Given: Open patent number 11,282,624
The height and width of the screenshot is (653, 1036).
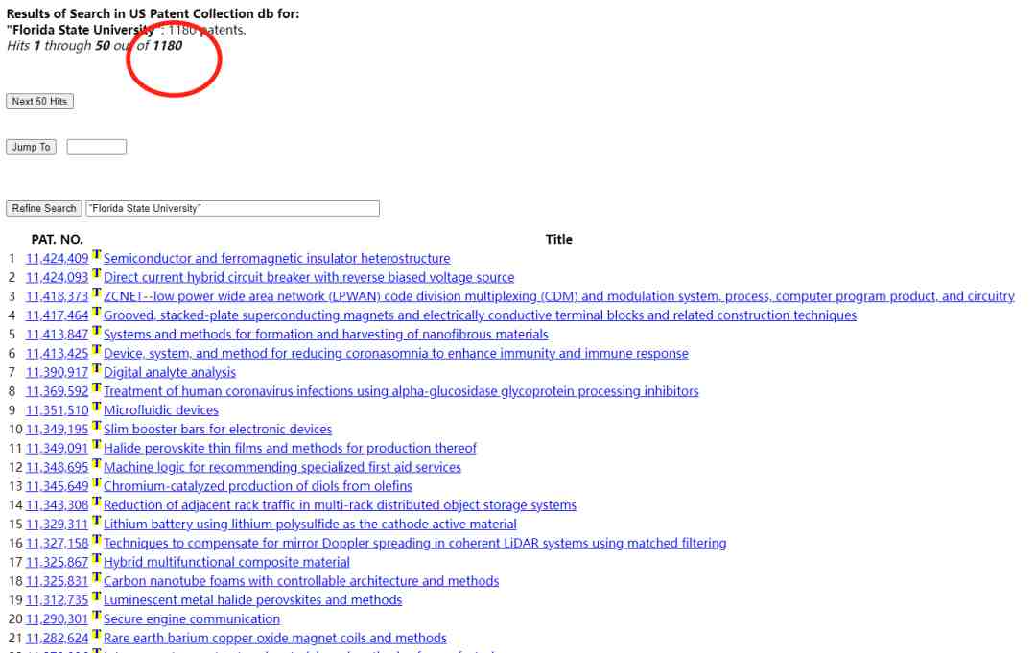Looking at the screenshot, I should click(x=57, y=639).
